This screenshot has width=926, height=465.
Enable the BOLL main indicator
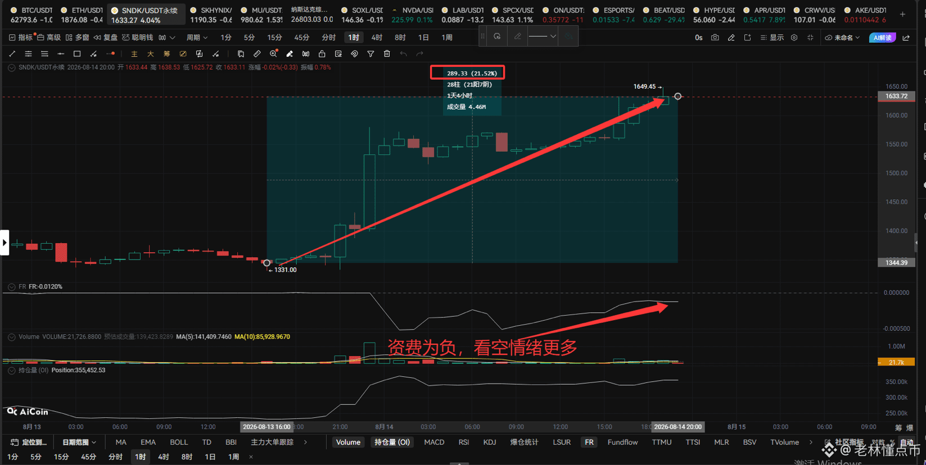179,443
